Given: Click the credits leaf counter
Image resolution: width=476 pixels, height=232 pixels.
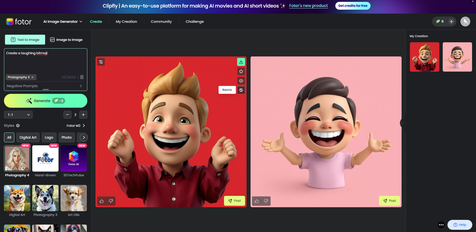Looking at the screenshot, I should coord(440,22).
